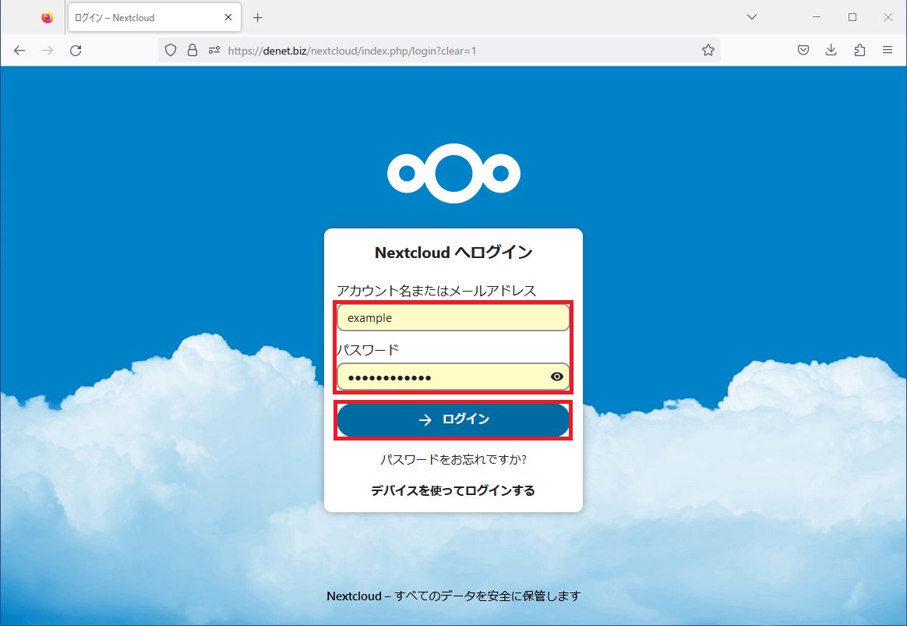907x626 pixels.
Task: Open the Pocket save icon
Action: tap(803, 51)
